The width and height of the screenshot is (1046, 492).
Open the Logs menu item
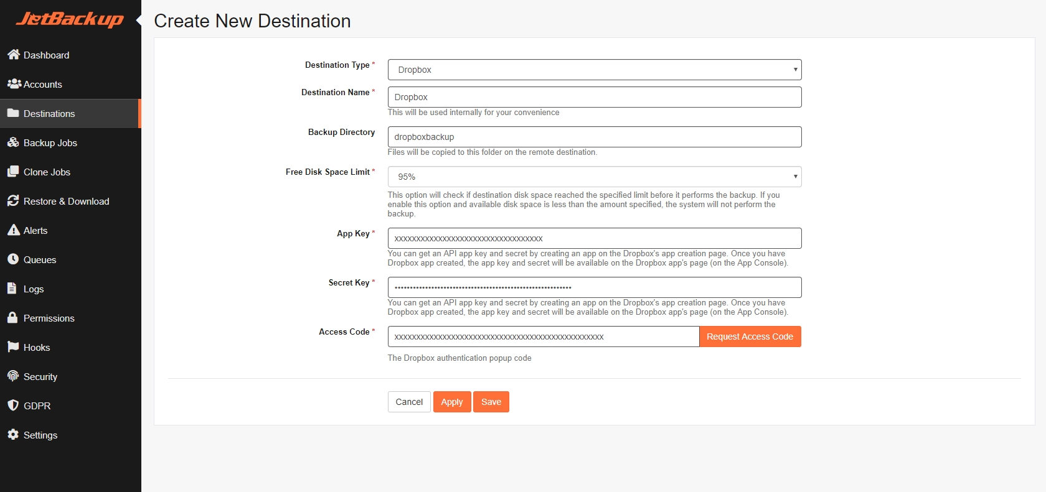tap(70, 289)
